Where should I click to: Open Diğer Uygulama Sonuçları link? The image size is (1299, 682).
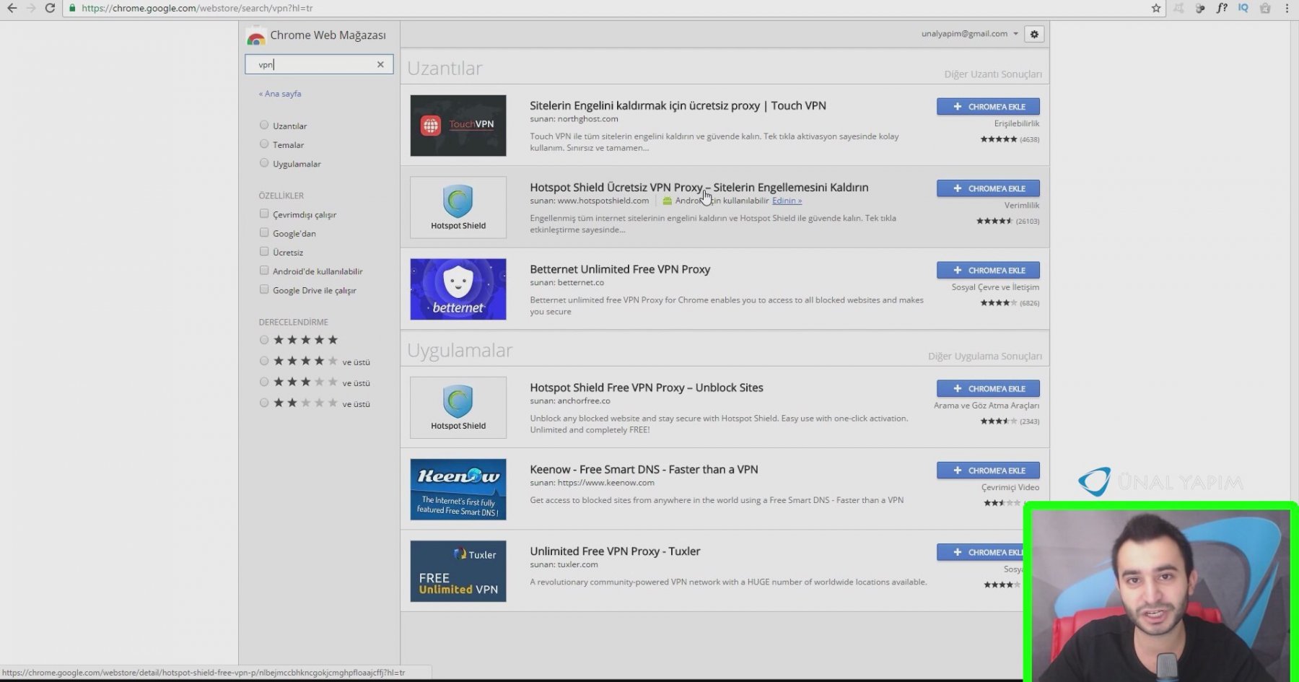pos(984,357)
